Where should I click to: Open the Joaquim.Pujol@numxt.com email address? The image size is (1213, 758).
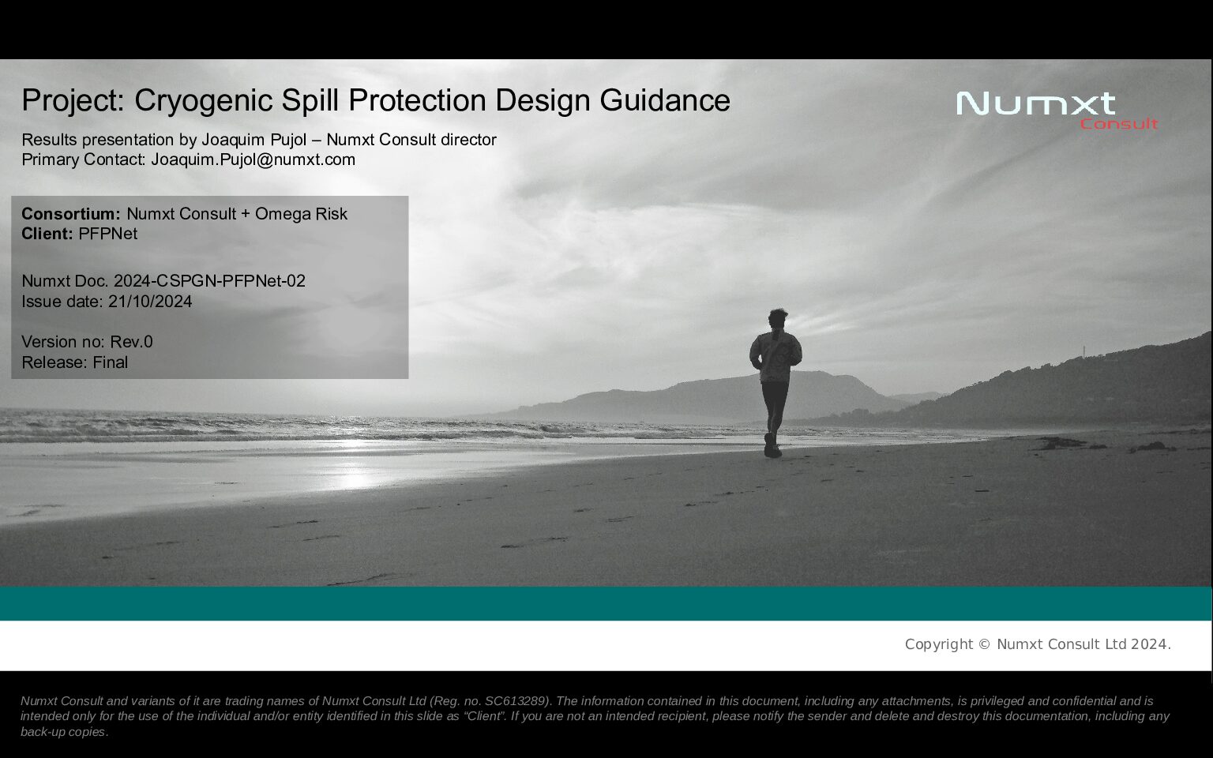click(253, 159)
